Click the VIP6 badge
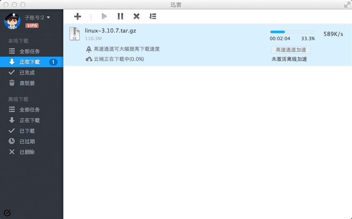The width and height of the screenshot is (352, 219). point(32,25)
